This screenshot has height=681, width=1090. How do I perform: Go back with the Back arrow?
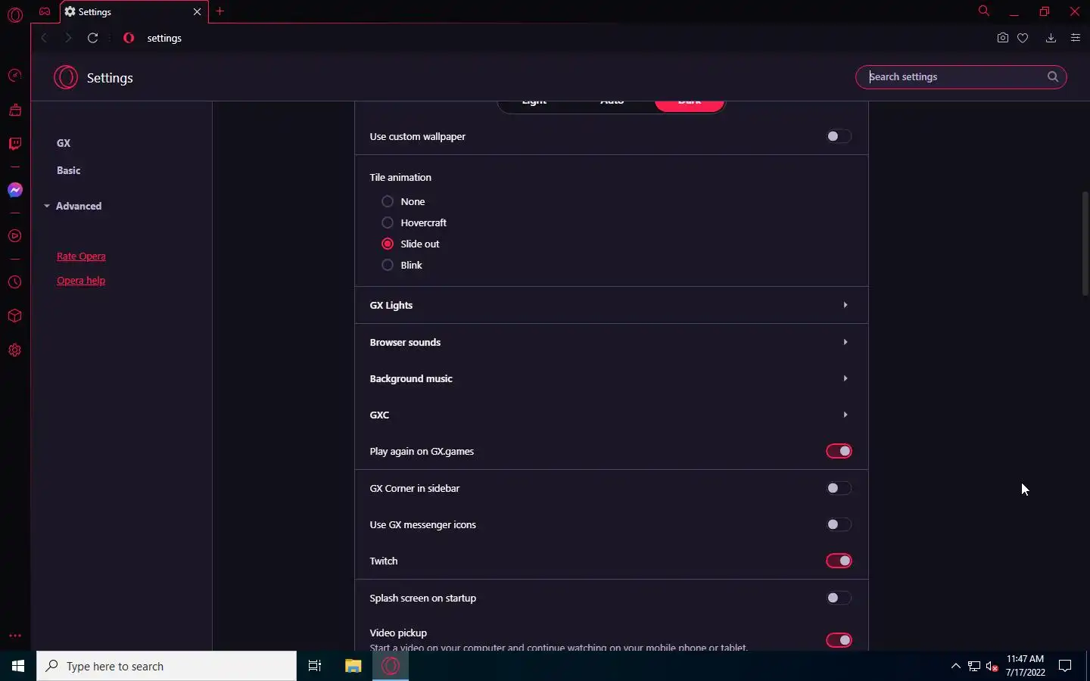point(44,38)
